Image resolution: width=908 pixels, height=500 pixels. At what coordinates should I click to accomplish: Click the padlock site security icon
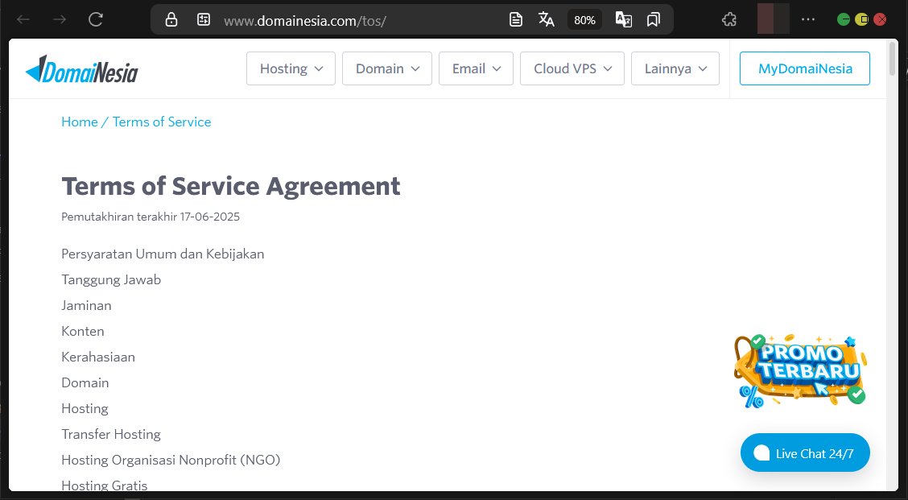[171, 19]
